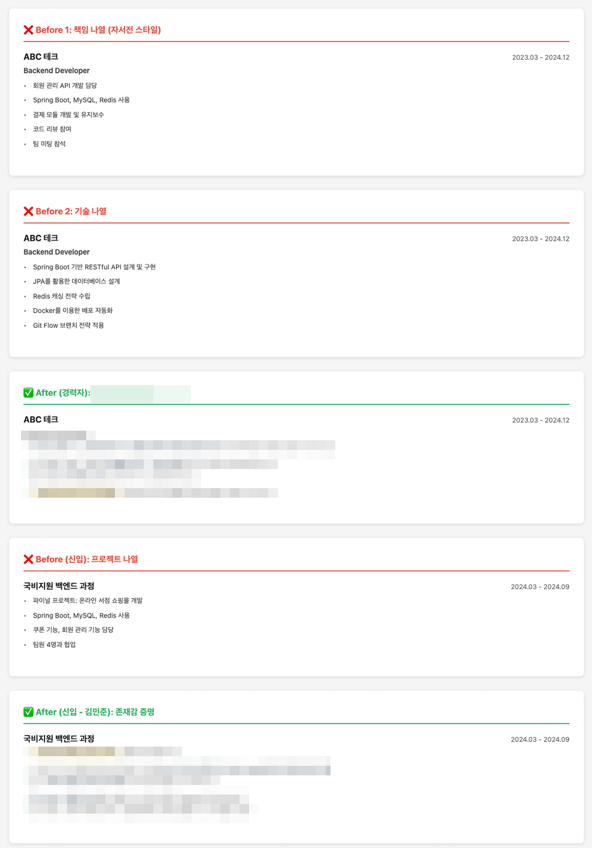This screenshot has height=848, width=592.
Task: Click the red X icon beside Before 2
Action: click(28, 211)
